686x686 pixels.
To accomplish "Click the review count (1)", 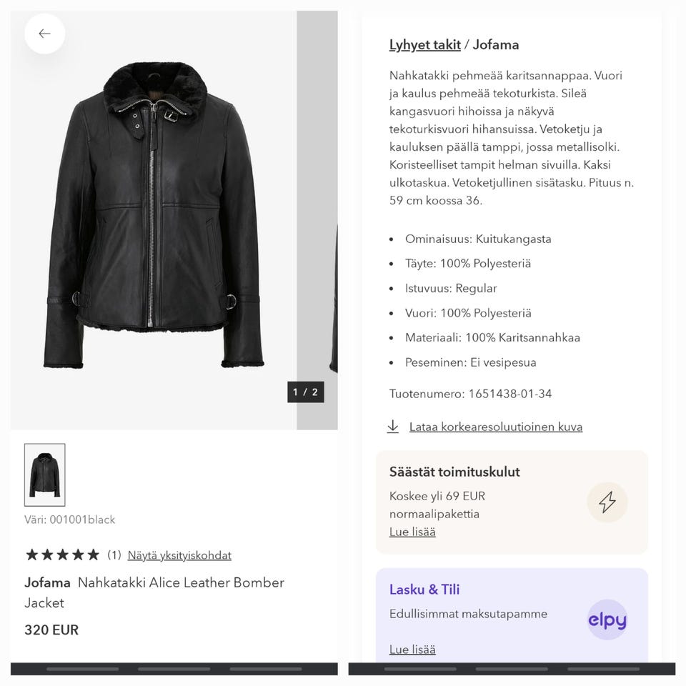I will [114, 555].
